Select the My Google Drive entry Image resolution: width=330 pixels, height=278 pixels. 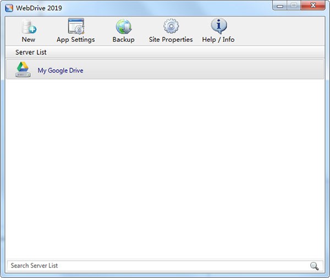tap(165, 69)
